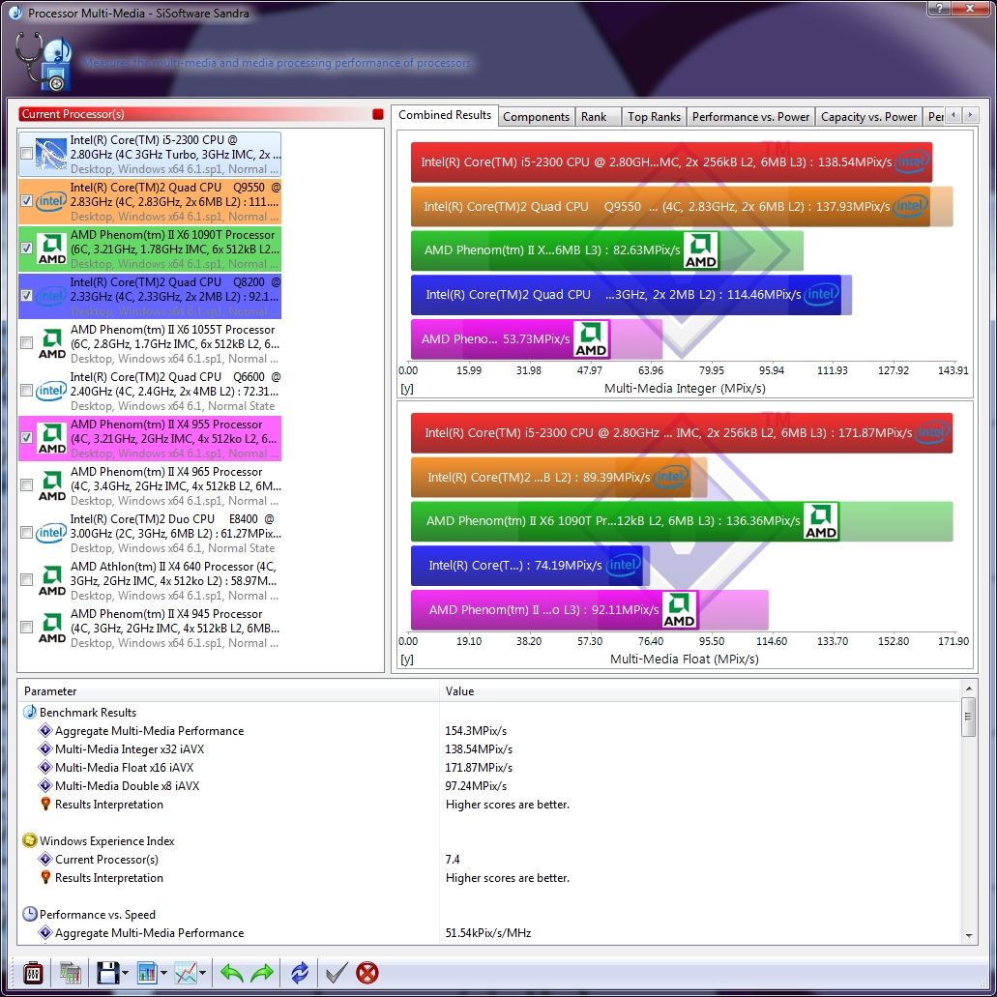997x997 pixels.
Task: Check the Core 2 Quad Q6600 checkbox
Action: [x=27, y=391]
